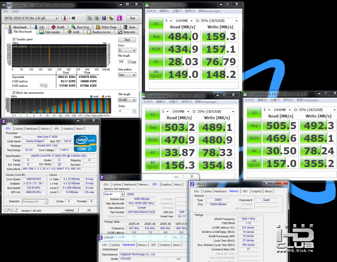Open the Data pattern Zero dropdown
Screen dimensions: 337x262
click(x=127, y=75)
